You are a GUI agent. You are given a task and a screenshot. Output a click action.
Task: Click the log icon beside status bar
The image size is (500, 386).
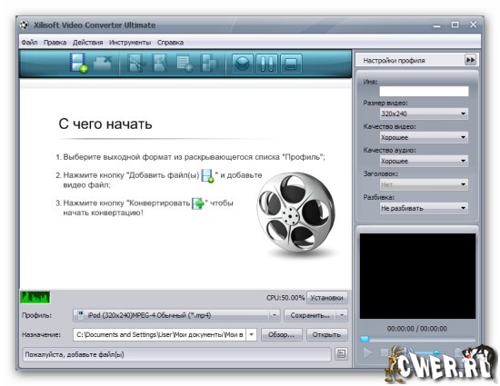click(341, 354)
